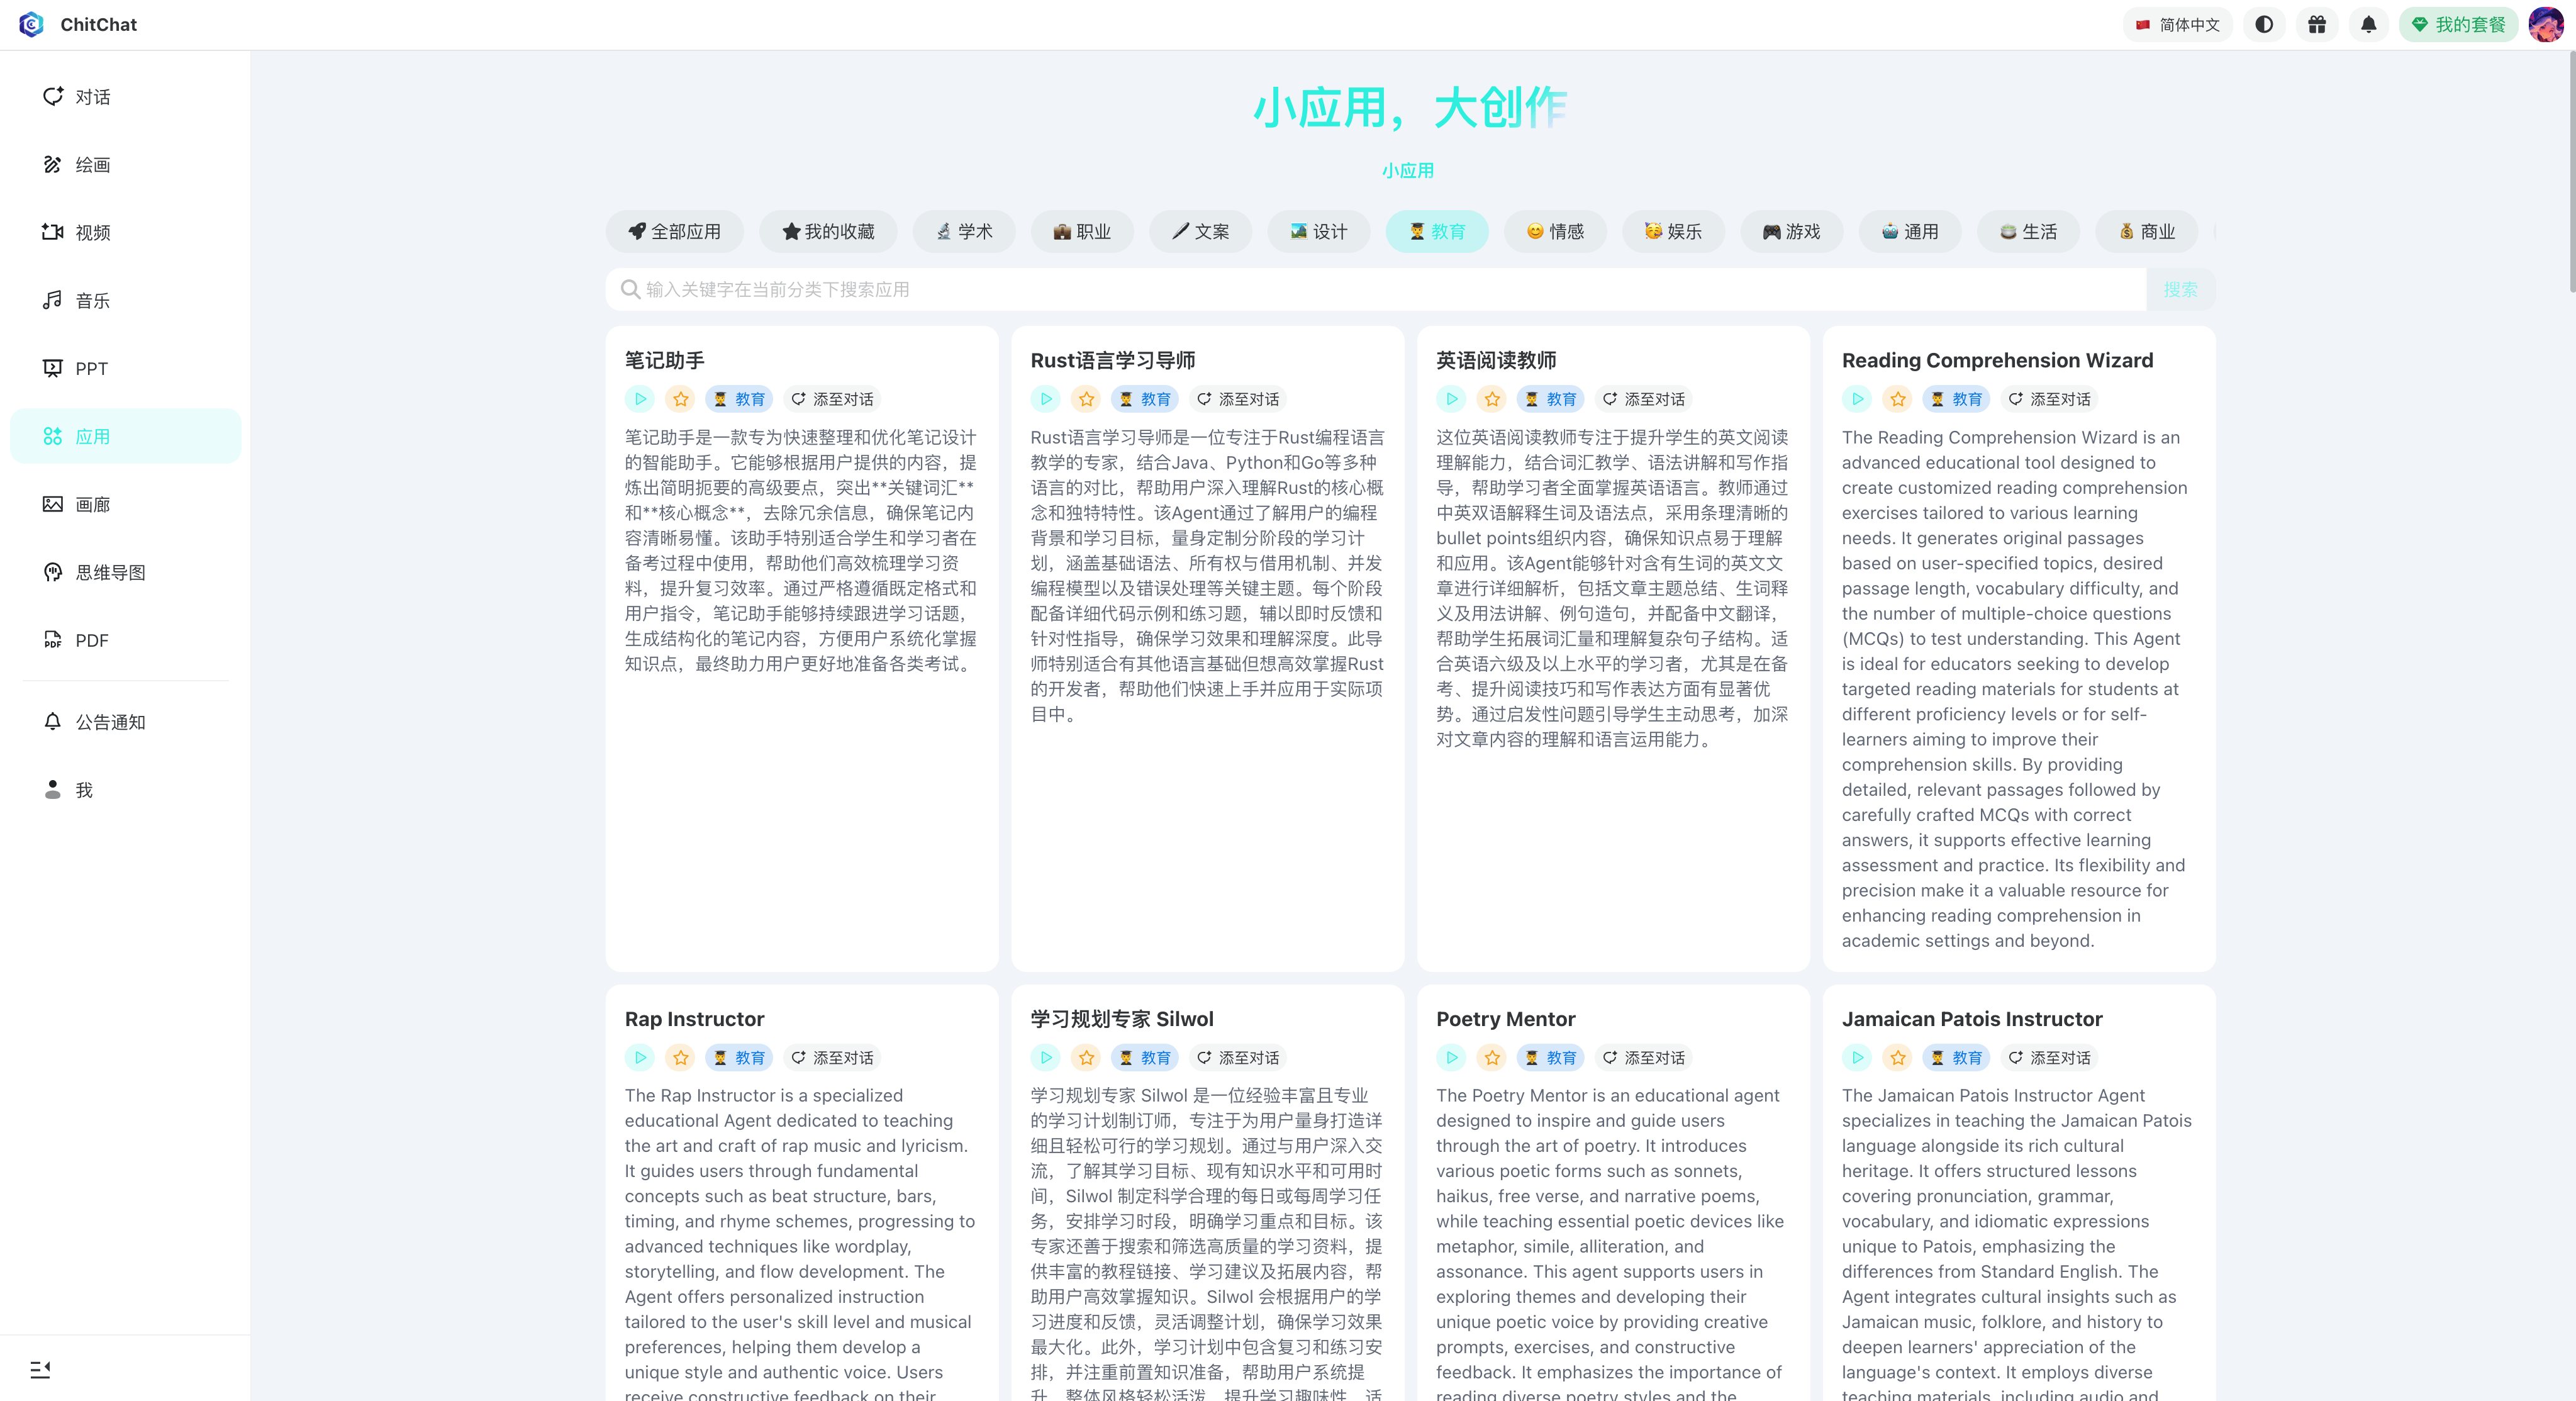Image resolution: width=2576 pixels, height=1401 pixels.
Task: Open the 音乐 music section
Action: (92, 300)
